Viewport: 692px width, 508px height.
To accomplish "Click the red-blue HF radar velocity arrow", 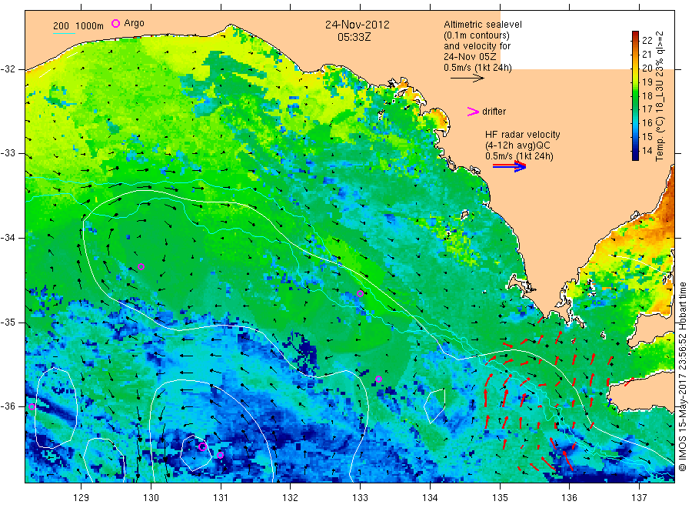I will pos(510,166).
